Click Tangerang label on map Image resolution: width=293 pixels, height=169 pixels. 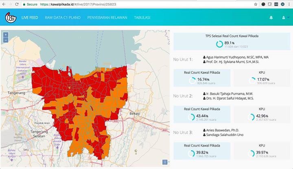pos(16,93)
